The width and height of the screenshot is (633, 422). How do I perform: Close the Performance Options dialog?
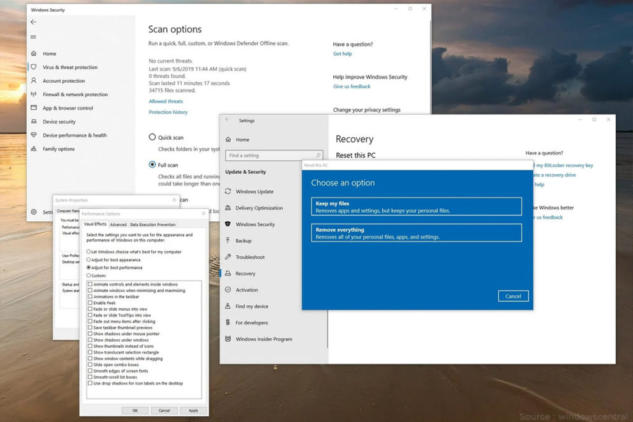pos(204,213)
